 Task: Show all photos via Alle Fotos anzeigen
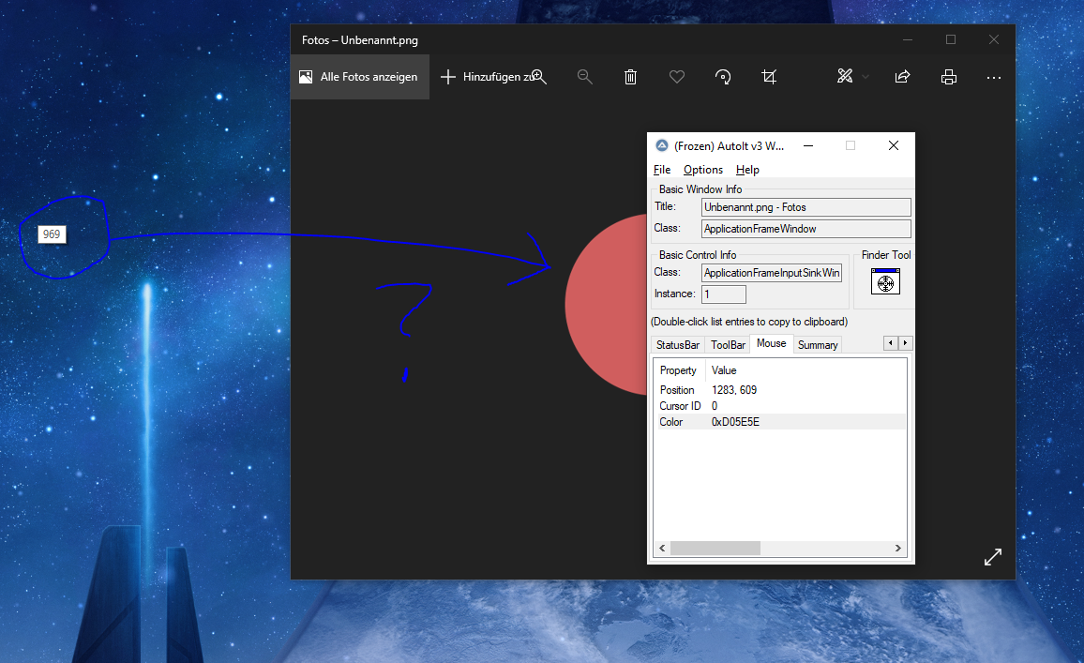pos(359,77)
